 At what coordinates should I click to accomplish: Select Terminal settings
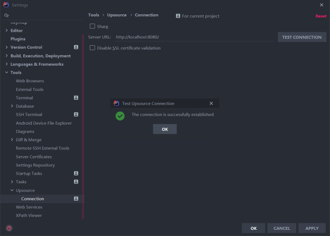(24, 98)
